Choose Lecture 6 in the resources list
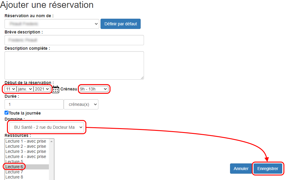The image size is (291, 180). tap(14, 167)
